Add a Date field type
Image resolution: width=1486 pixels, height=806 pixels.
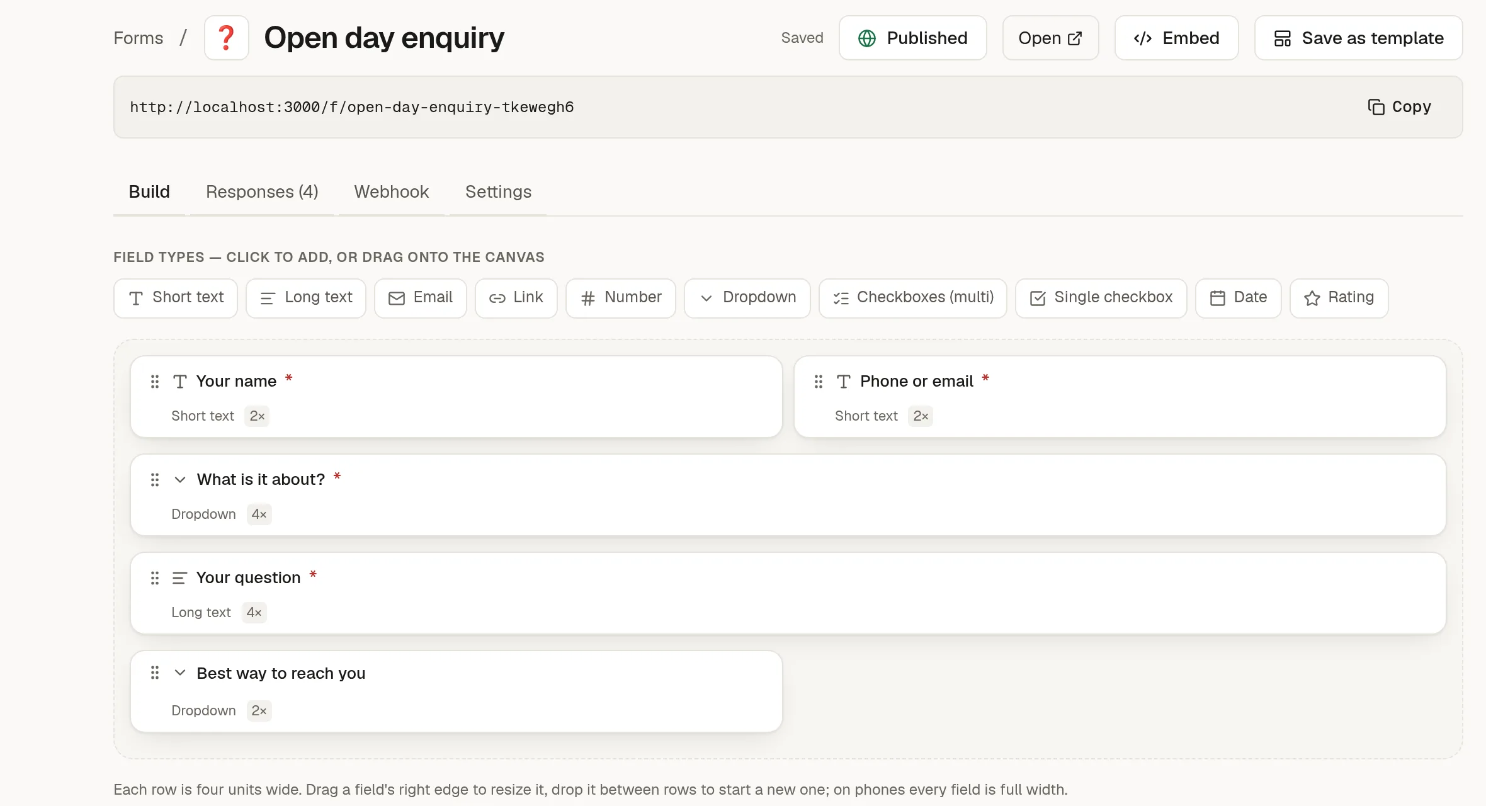click(x=1239, y=298)
